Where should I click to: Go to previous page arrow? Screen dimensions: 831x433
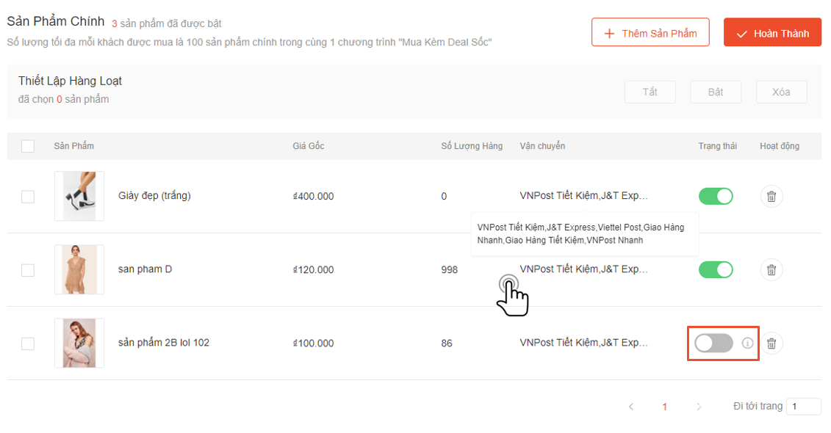pos(631,407)
